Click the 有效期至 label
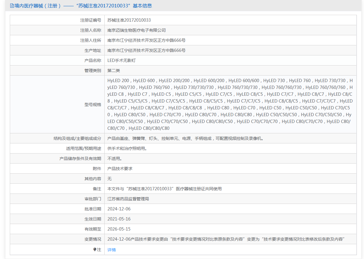This screenshot has width=364, height=259. coord(93,229)
